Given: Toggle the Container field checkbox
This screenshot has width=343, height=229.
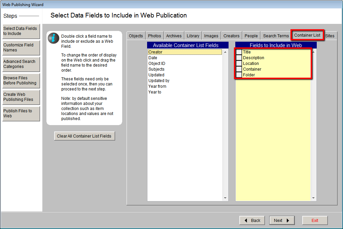Looking at the screenshot, I should (239, 69).
